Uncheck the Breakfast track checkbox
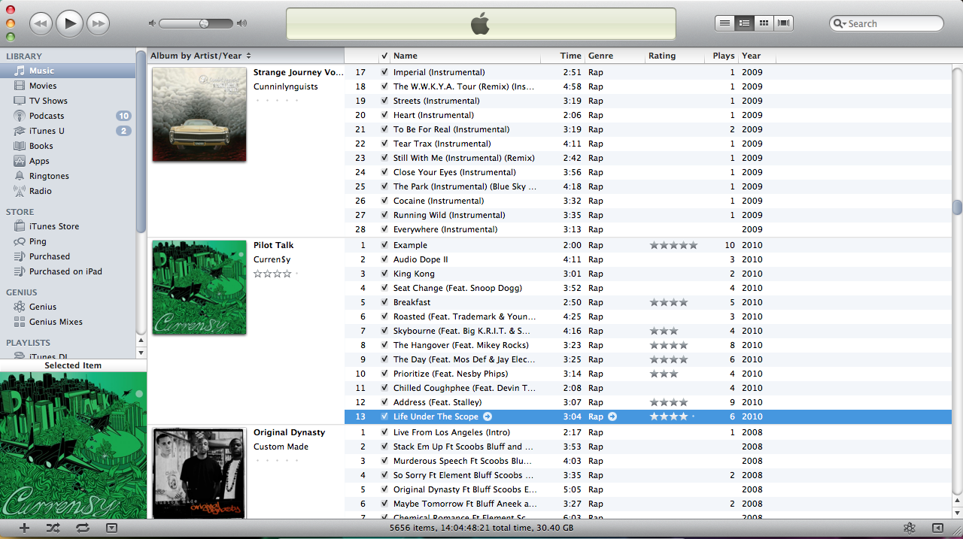 click(384, 302)
